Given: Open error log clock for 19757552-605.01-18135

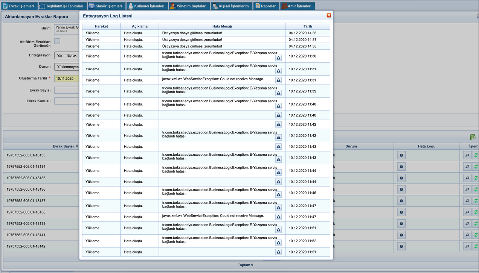Looking at the screenshot, I should click(401, 178).
